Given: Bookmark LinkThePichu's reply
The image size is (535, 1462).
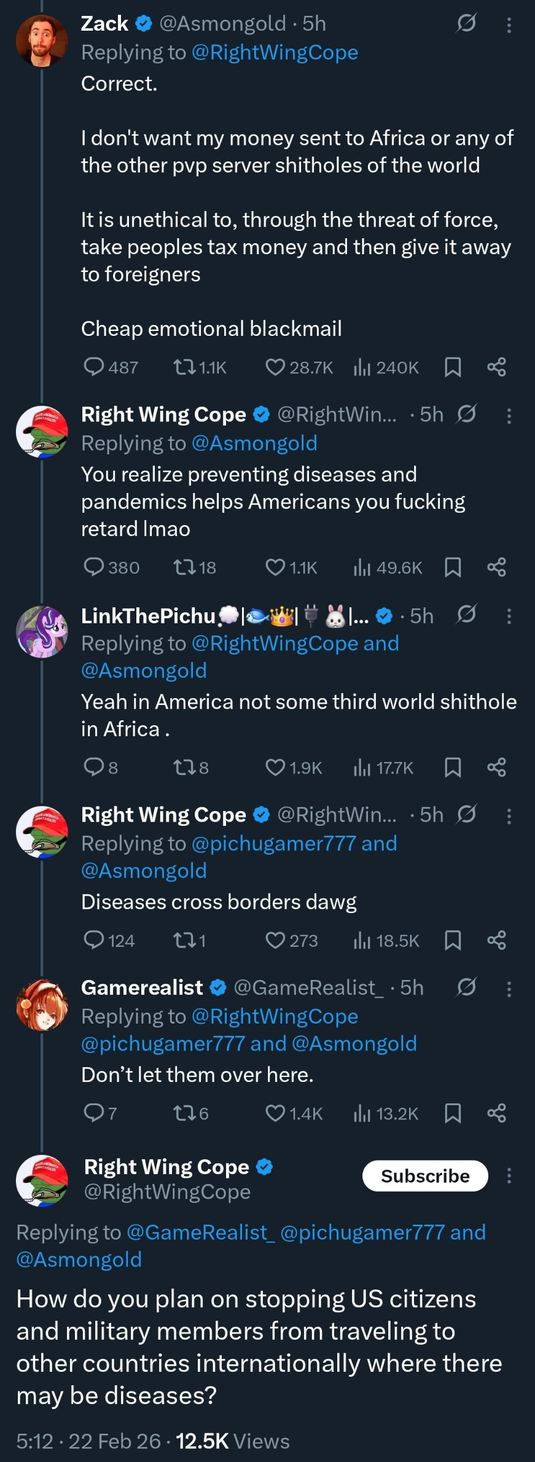Looking at the screenshot, I should click(453, 767).
